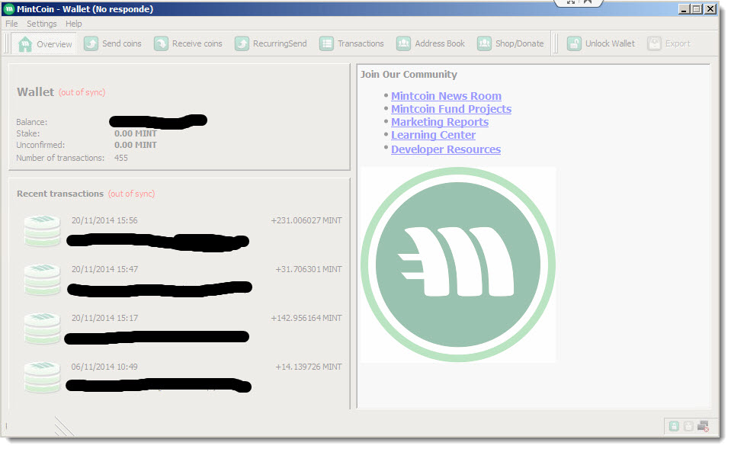This screenshot has height=449, width=731.
Task: Click the Unconfirmed 0.00 MINT value
Action: [x=135, y=145]
